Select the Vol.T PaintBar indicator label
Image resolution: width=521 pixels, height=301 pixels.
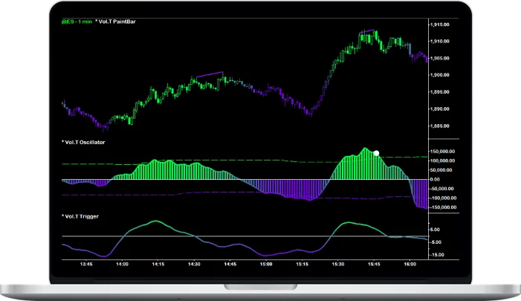(115, 22)
